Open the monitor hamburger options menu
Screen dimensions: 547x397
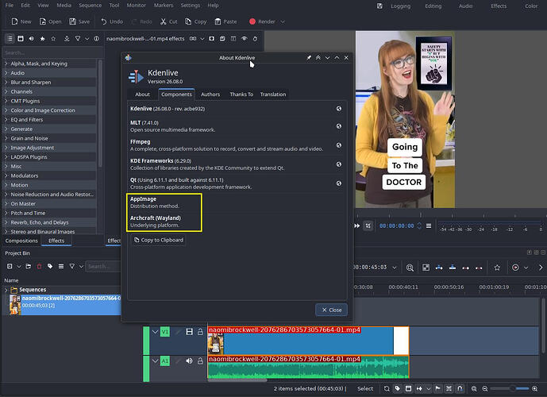click(429, 225)
